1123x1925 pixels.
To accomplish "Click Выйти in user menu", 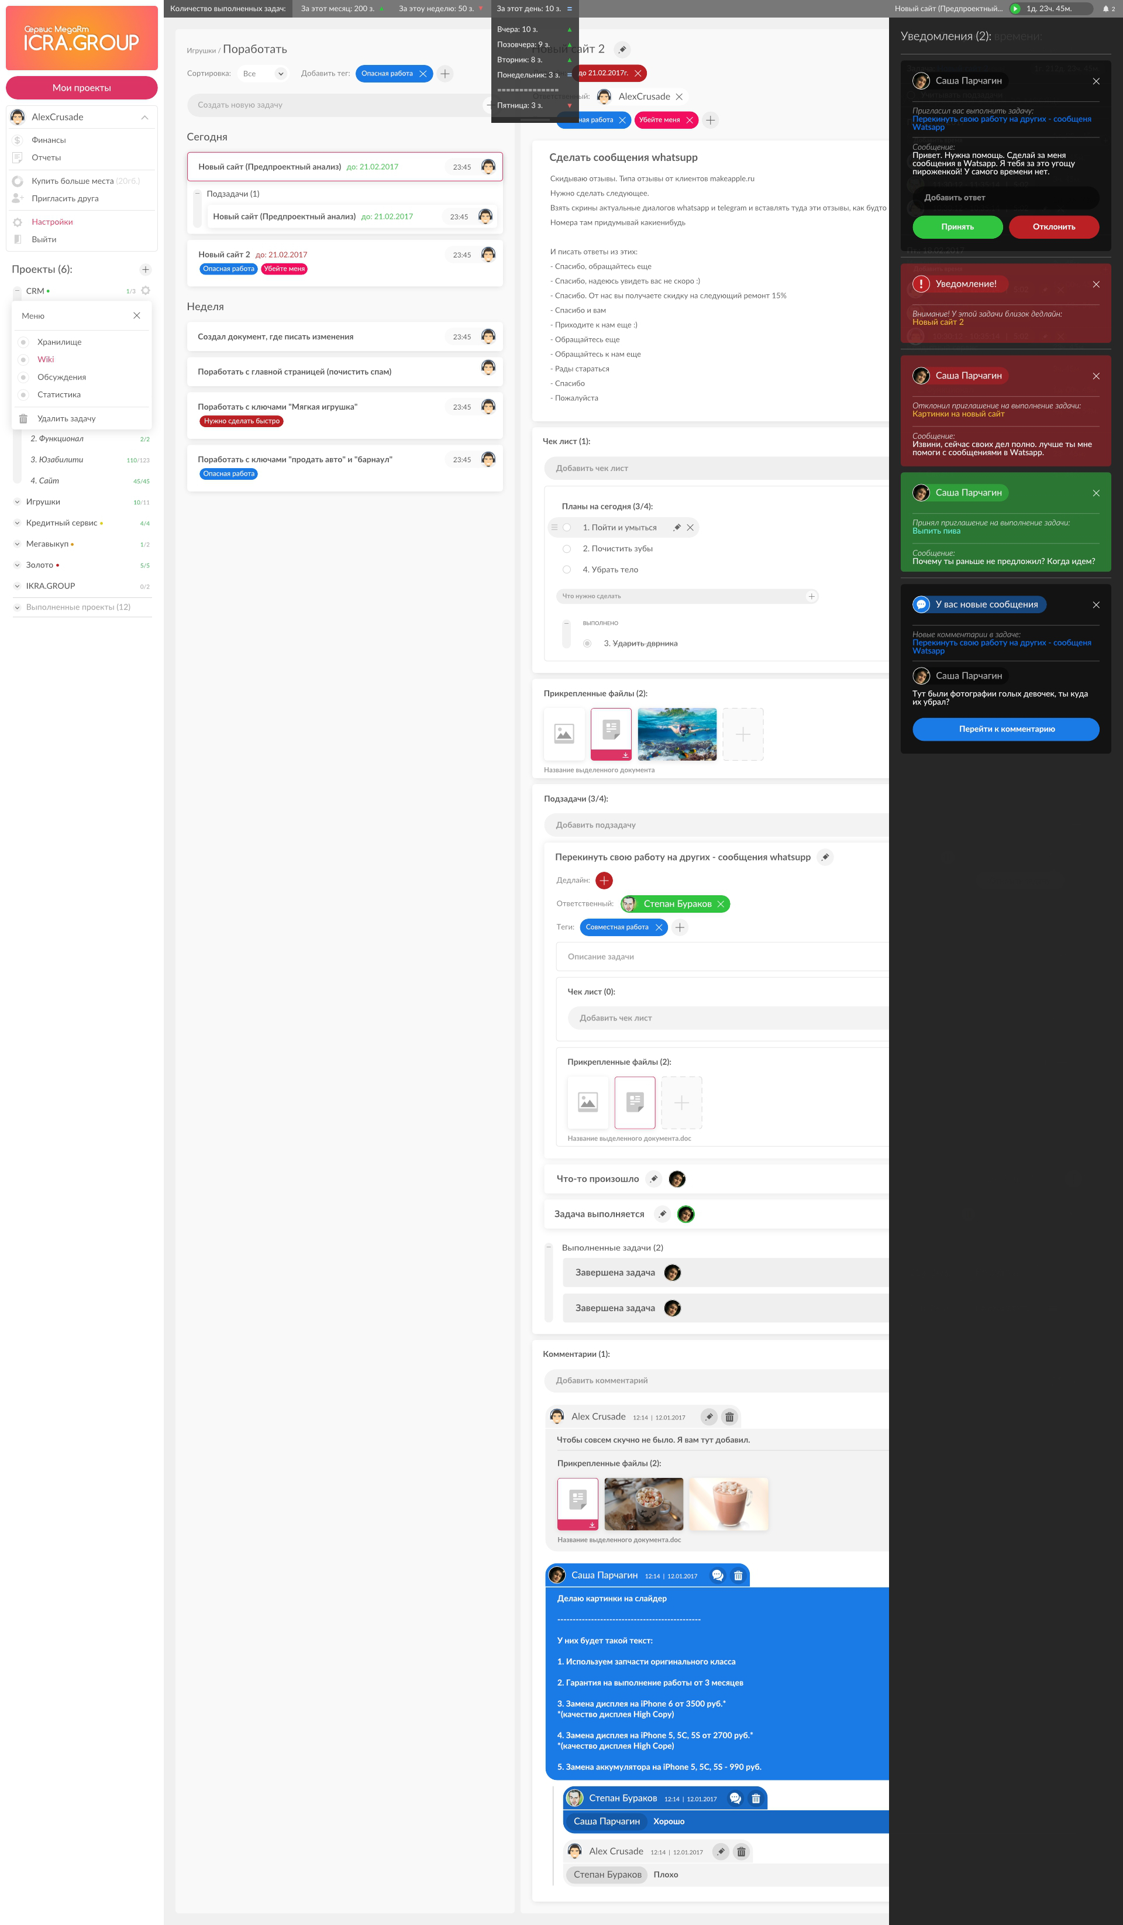I will coord(44,239).
